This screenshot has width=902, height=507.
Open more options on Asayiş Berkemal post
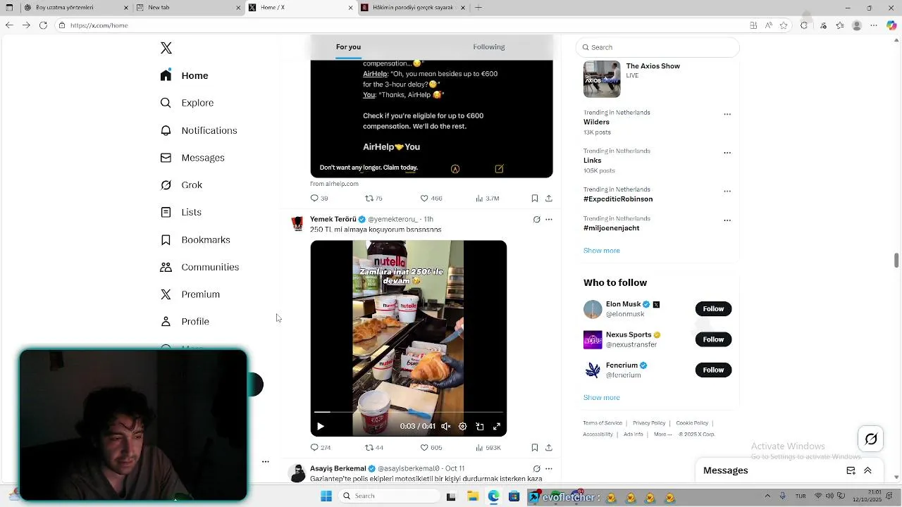[549, 468]
